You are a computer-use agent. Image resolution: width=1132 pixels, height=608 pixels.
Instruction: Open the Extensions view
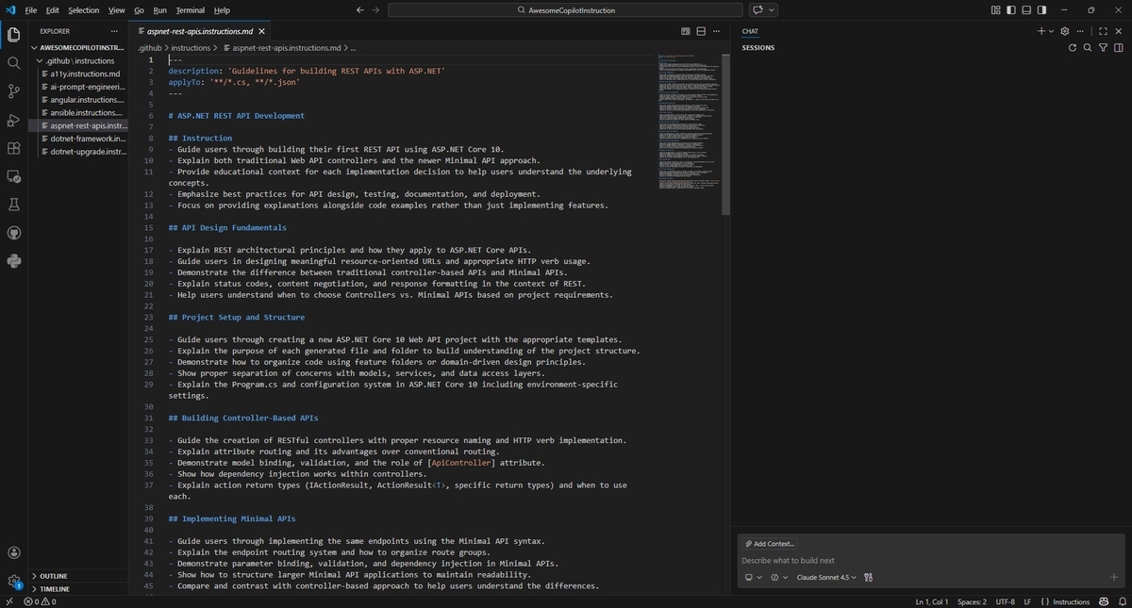coord(14,148)
